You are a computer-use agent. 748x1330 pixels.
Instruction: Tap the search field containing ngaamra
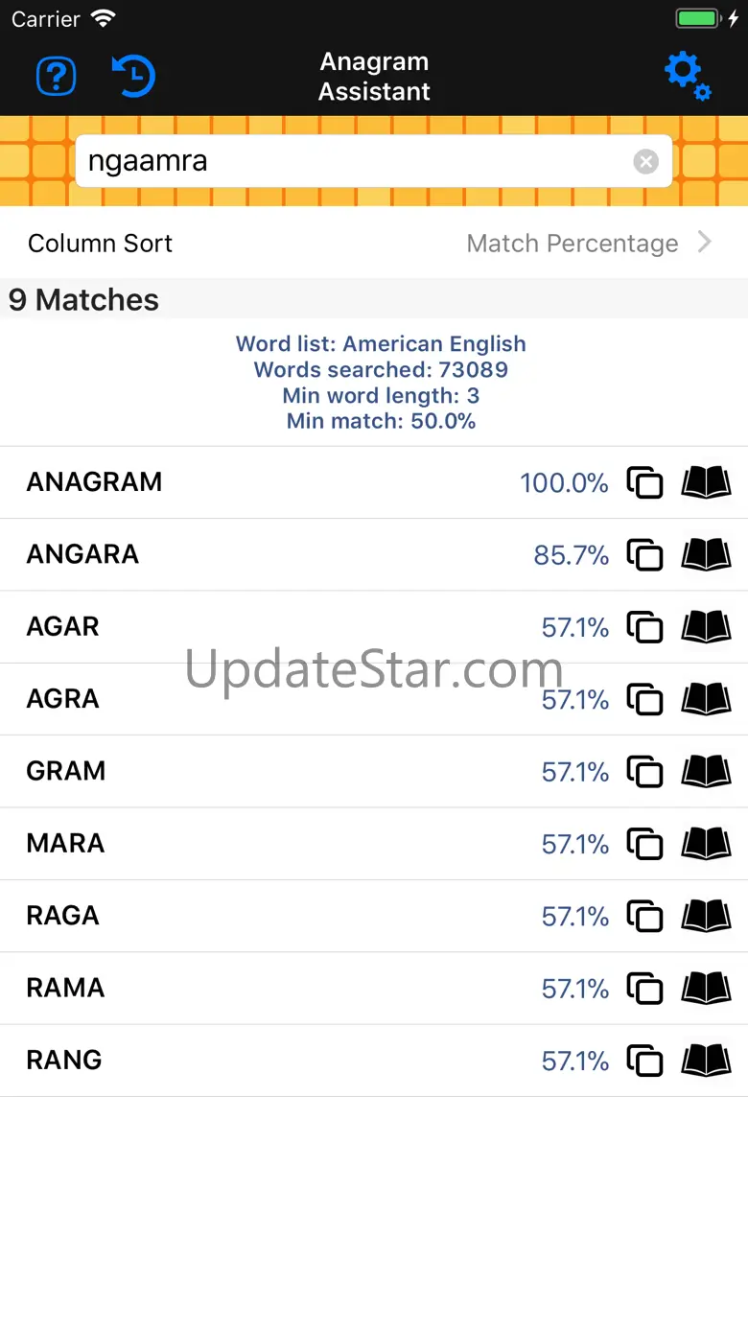click(x=355, y=161)
